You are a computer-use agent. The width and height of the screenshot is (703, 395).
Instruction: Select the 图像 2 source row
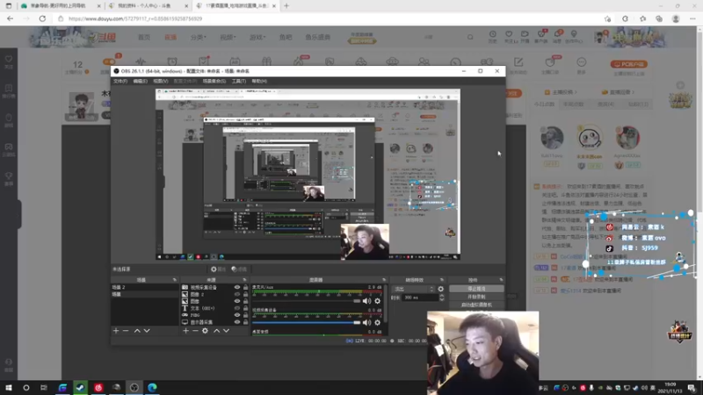214,294
